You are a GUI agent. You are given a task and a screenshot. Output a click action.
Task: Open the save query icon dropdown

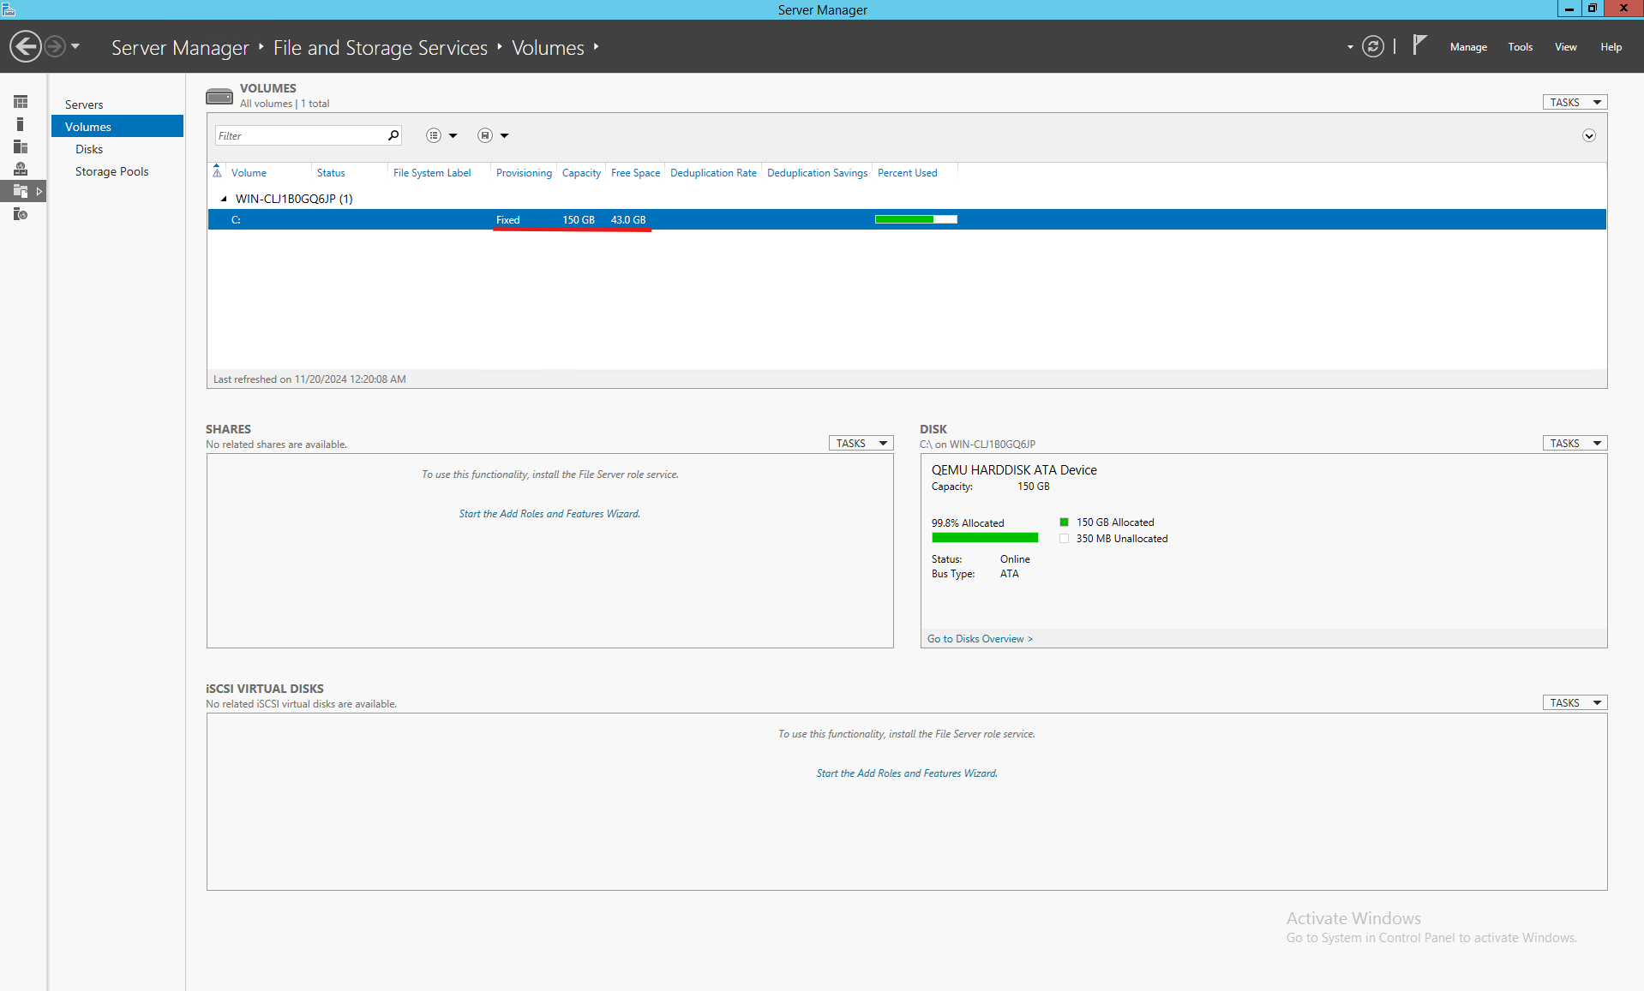(x=493, y=135)
